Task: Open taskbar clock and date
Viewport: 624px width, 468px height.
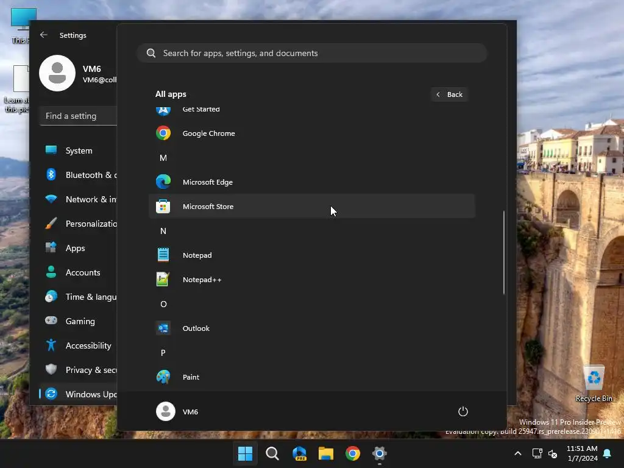Action: tap(582, 453)
